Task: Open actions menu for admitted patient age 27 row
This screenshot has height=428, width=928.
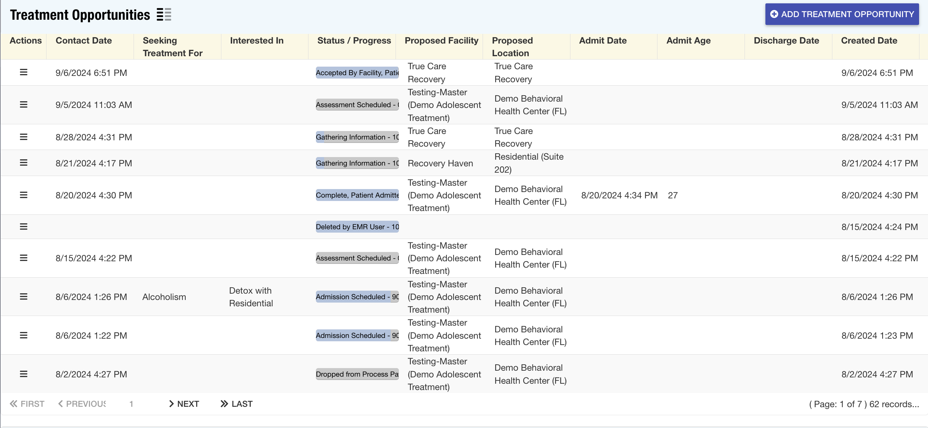Action: (23, 195)
